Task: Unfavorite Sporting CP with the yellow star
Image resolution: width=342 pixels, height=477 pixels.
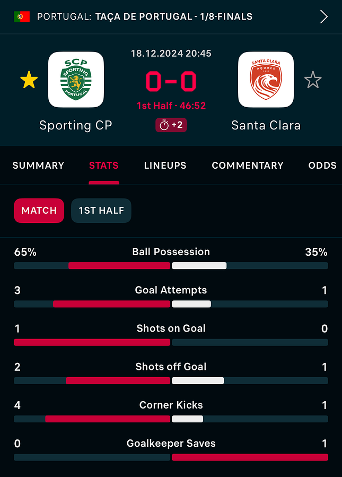Action: (x=29, y=80)
